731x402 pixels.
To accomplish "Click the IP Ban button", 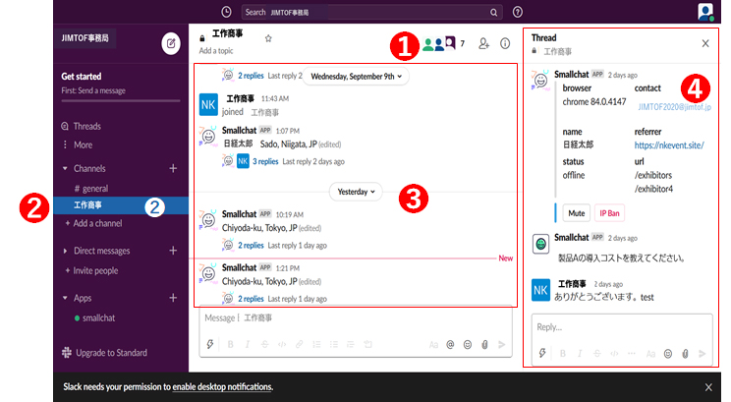I will pos(609,213).
